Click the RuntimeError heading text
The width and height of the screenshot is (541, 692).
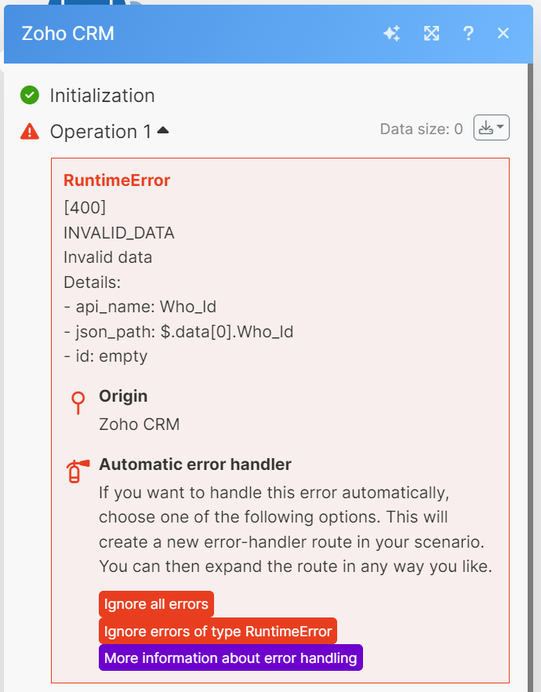point(117,180)
